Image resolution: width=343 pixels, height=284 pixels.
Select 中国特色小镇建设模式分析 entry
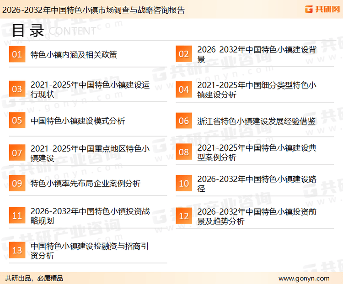(x=78, y=121)
